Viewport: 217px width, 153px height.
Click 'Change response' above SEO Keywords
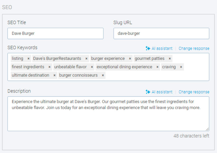(x=194, y=48)
